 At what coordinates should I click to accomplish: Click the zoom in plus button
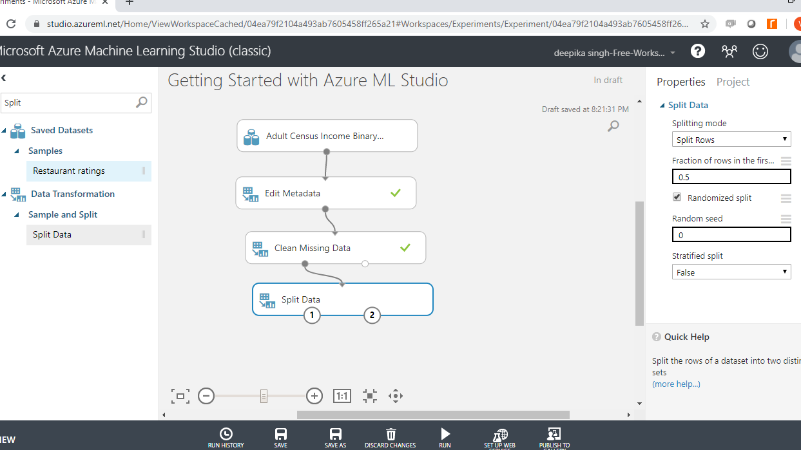click(314, 396)
